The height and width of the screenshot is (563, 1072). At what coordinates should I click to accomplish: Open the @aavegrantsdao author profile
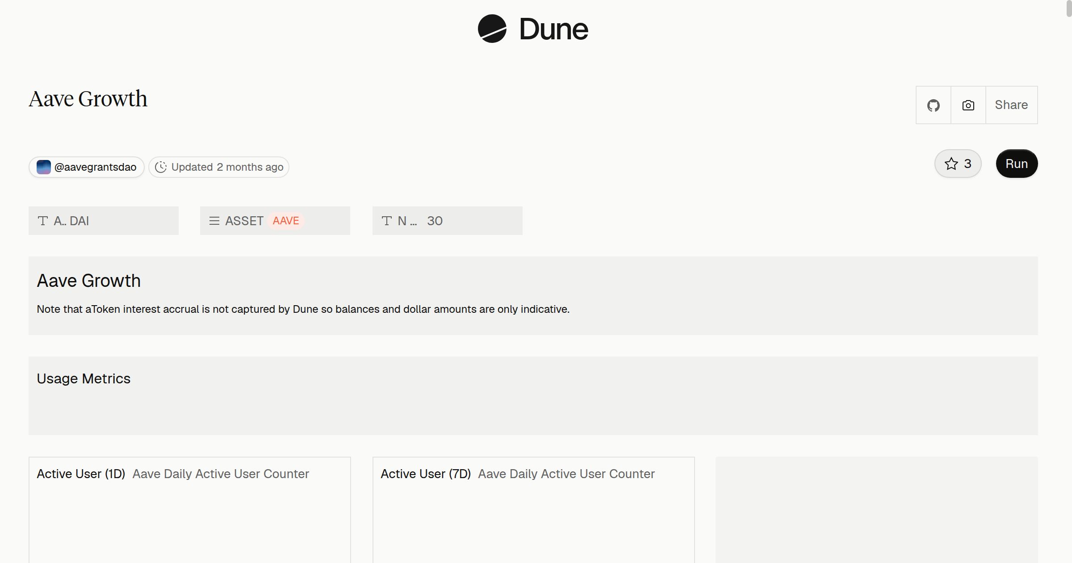point(87,167)
